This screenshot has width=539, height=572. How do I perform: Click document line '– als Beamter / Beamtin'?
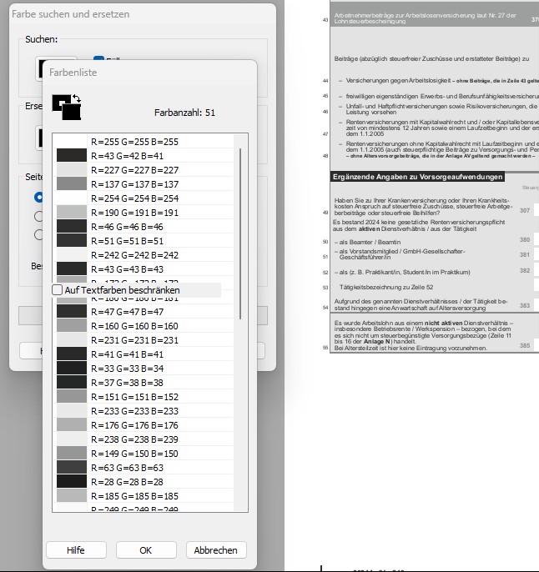click(367, 242)
